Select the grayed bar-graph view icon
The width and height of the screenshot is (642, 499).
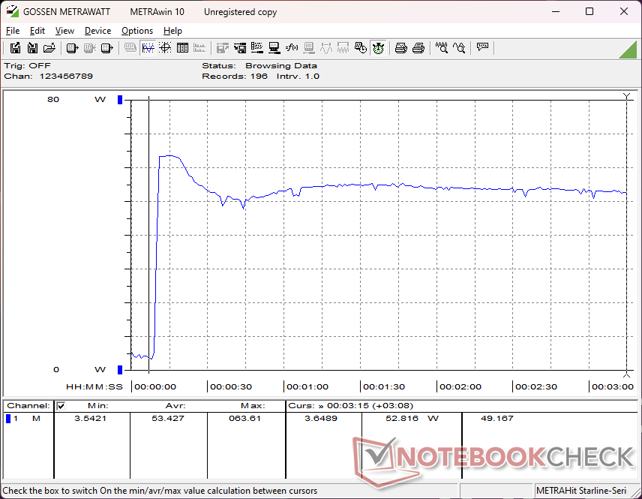[x=199, y=48]
